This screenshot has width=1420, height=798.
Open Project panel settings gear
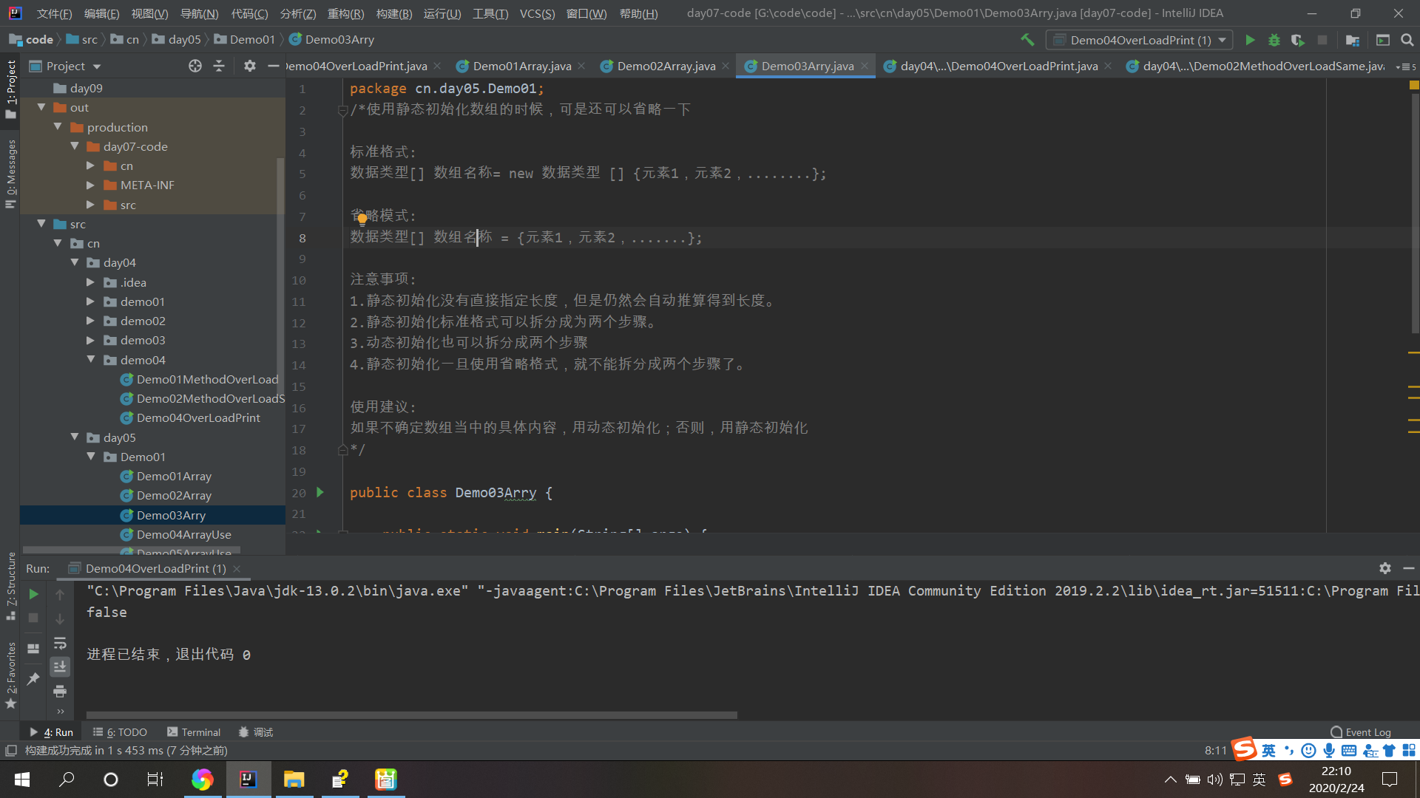[250, 66]
